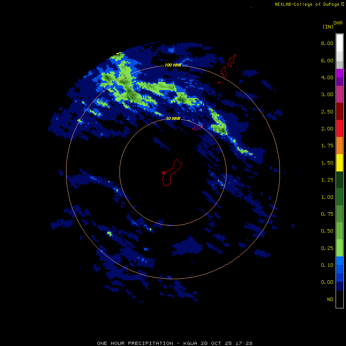Select the black ND legend swatch
This screenshot has width=346, height=346.
click(339, 299)
